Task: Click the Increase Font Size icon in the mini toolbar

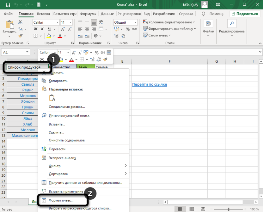Action: point(74,53)
